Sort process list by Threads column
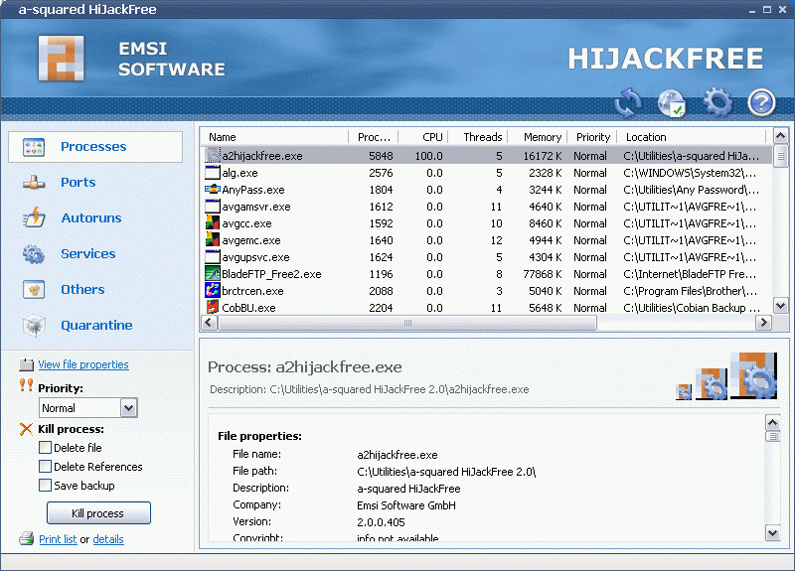This screenshot has width=795, height=571. 478,137
